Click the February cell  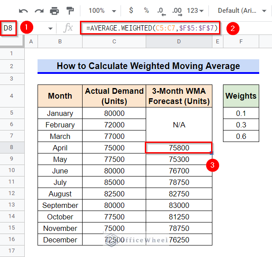(x=60, y=125)
